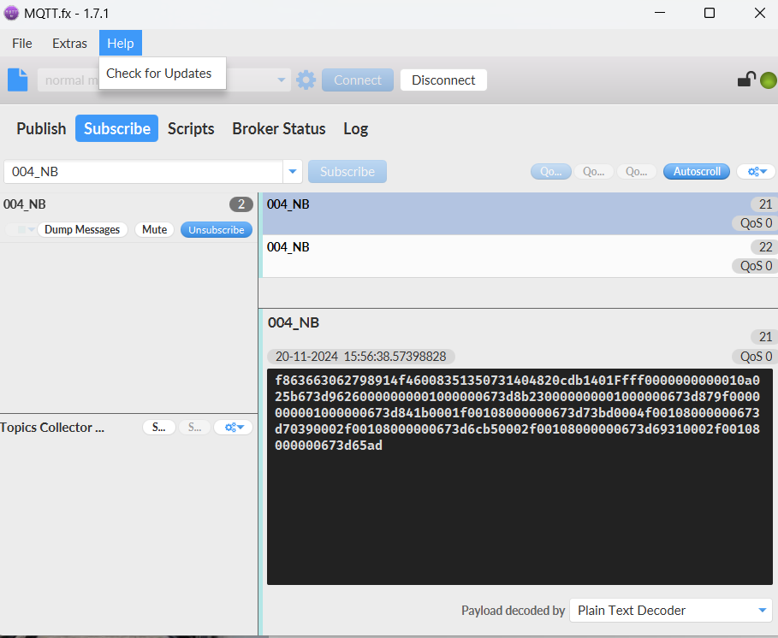The image size is (778, 638).
Task: Select the Subscribe tab
Action: (117, 128)
